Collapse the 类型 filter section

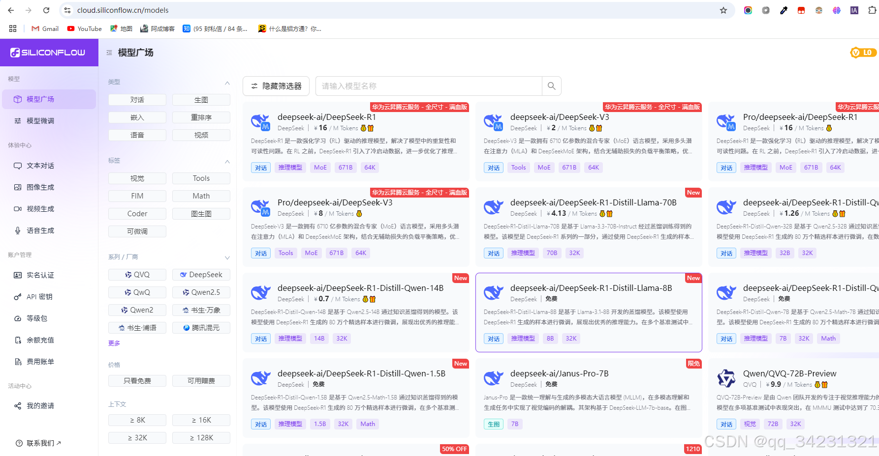(x=227, y=83)
